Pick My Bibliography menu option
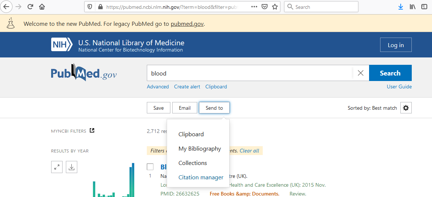Screen dimensions: 432x197 pos(199,149)
